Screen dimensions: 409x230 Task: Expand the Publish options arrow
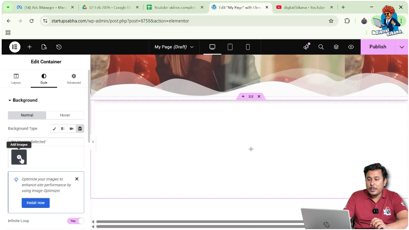[401, 47]
